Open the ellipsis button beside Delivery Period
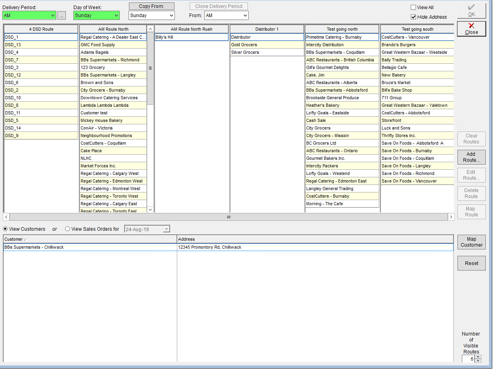Image resolution: width=493 pixels, height=369 pixels. coord(61,16)
